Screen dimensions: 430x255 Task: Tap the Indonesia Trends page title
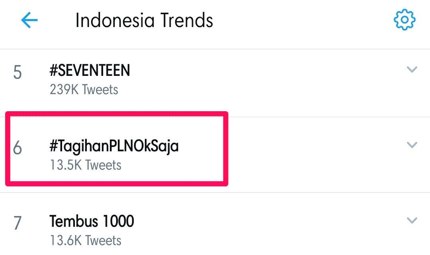click(x=144, y=20)
